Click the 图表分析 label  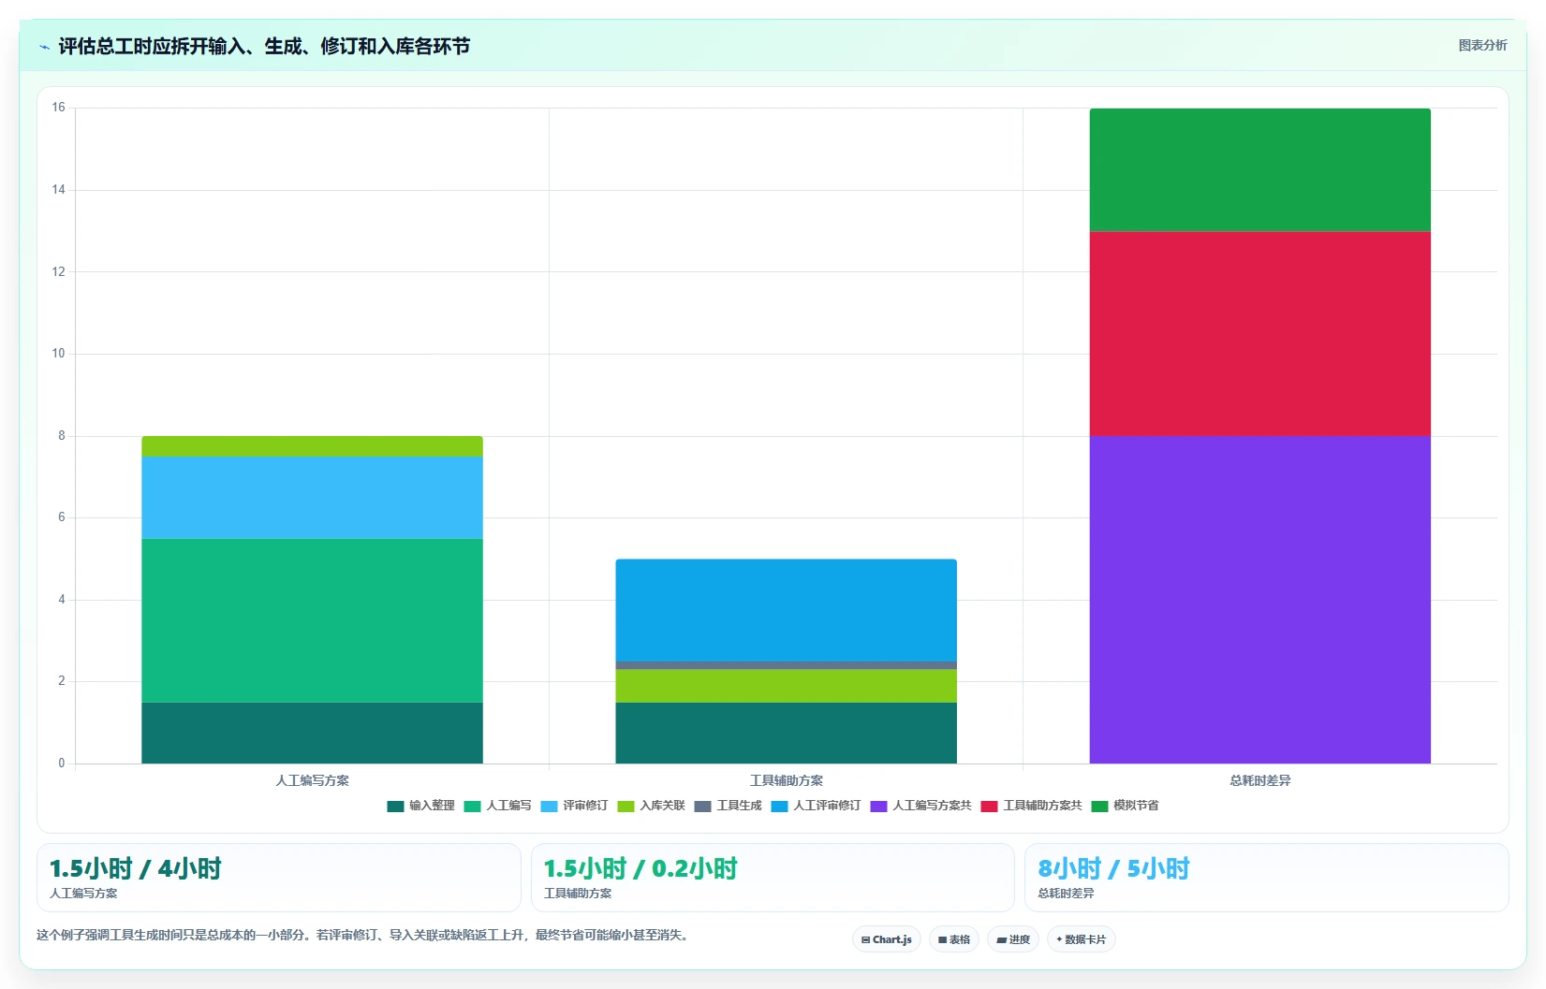[1482, 45]
